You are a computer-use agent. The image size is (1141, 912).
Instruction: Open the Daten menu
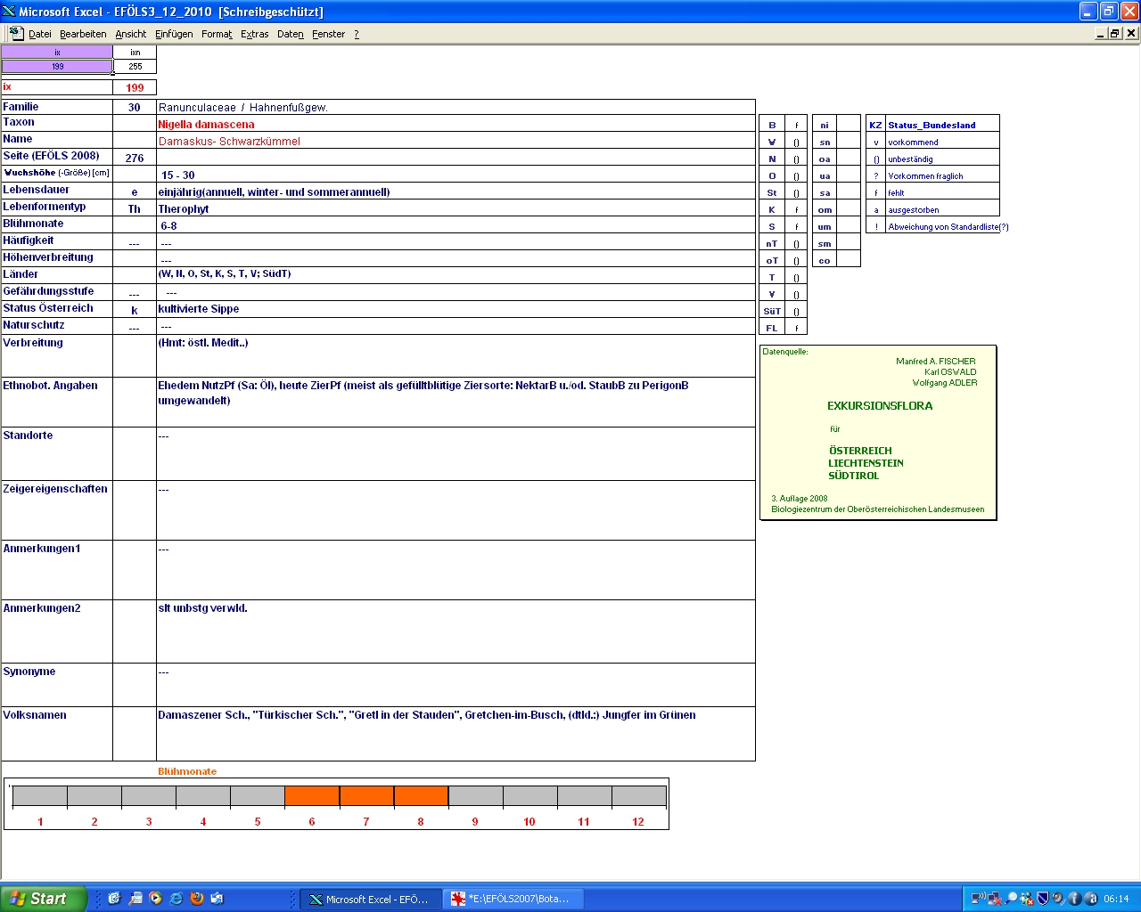click(290, 34)
